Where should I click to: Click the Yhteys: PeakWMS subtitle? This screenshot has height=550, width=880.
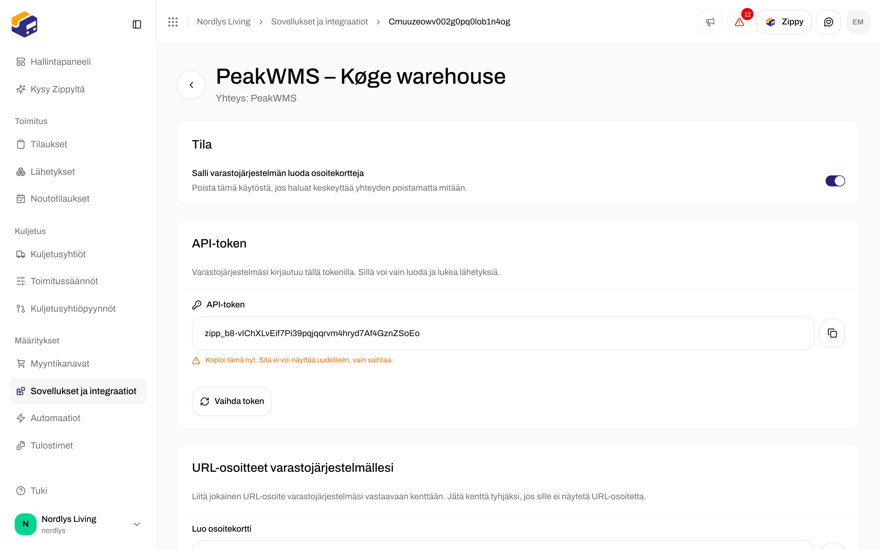256,98
